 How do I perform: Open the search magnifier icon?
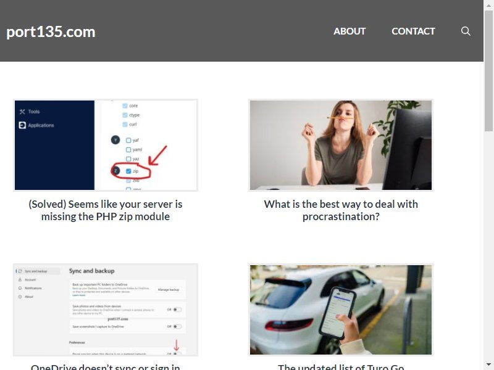(x=466, y=31)
